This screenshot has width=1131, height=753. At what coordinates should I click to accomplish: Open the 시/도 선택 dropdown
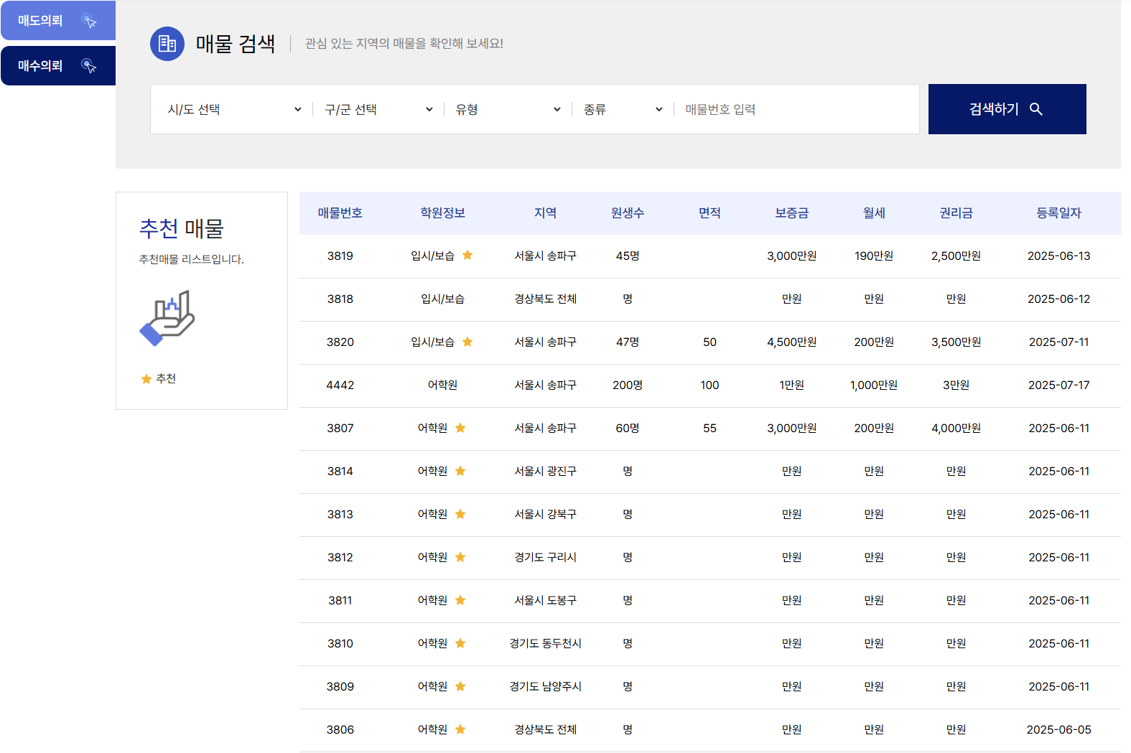(x=233, y=109)
